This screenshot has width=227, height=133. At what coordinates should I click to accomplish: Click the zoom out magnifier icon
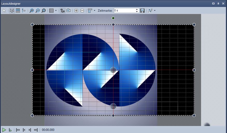pyautogui.click(x=38, y=11)
